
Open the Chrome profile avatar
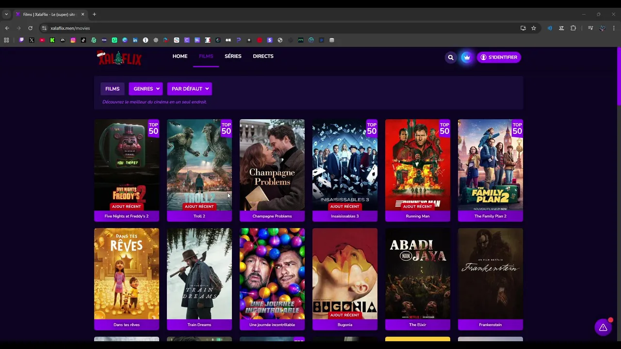602,28
